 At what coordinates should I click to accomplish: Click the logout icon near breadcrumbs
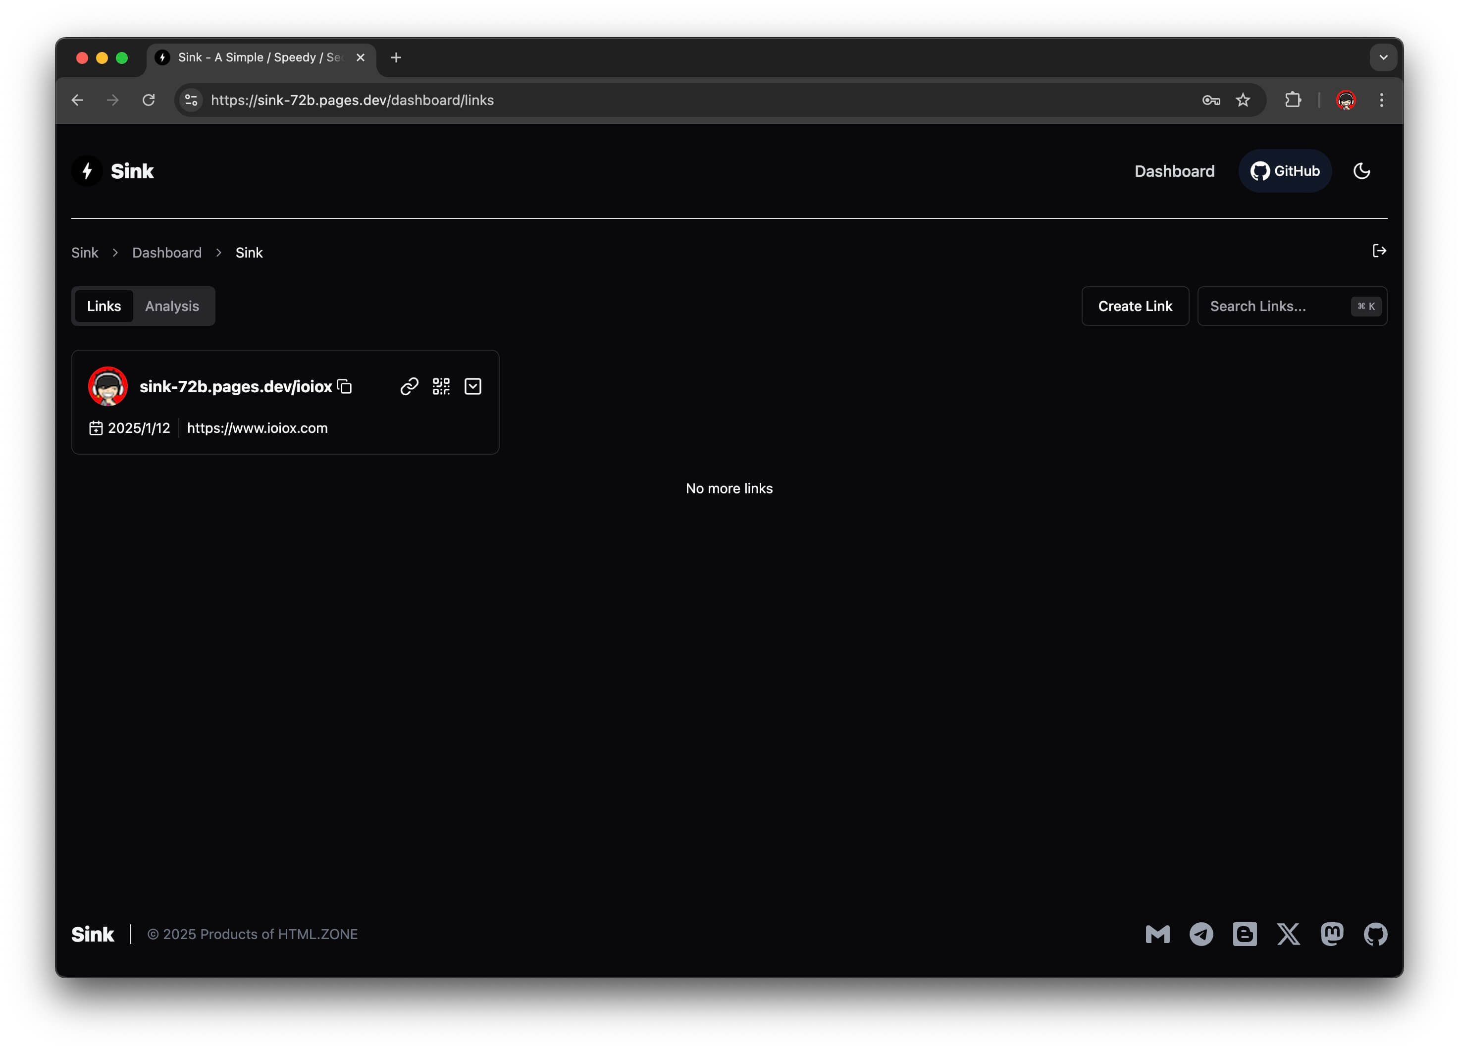[1379, 251]
